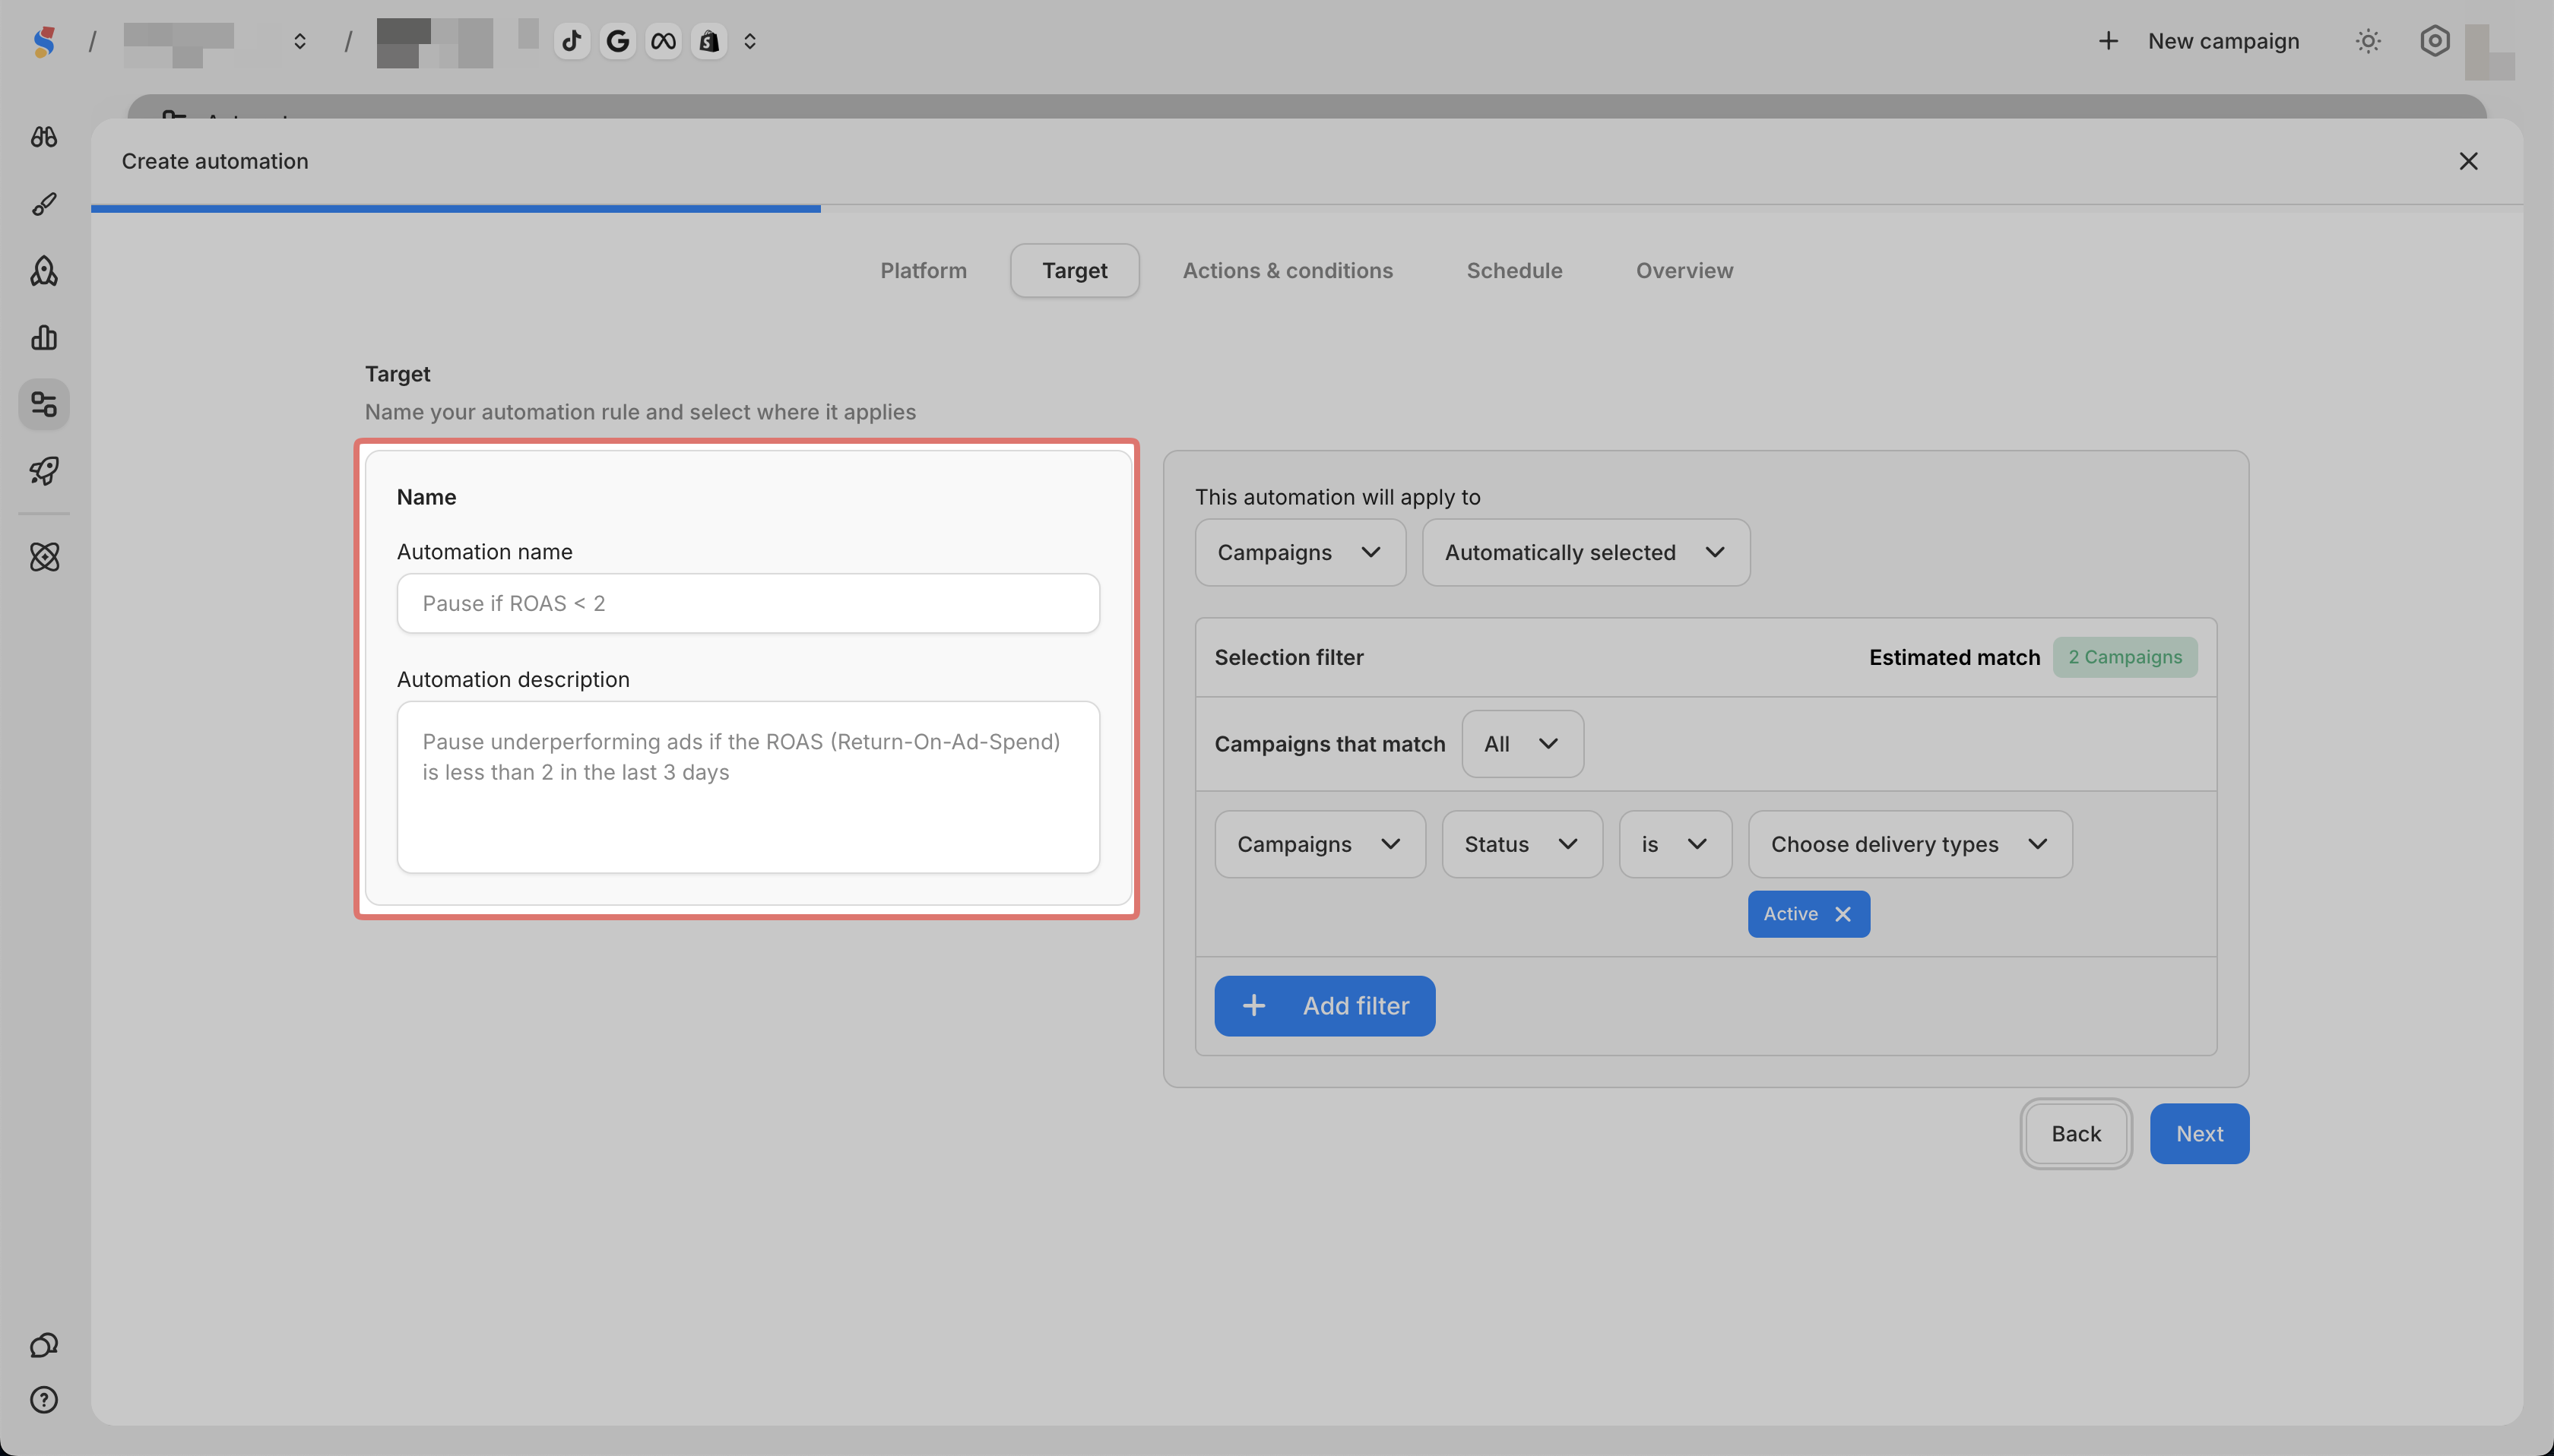Click the Automation name input field
This screenshot has width=2554, height=1456.
click(x=748, y=603)
